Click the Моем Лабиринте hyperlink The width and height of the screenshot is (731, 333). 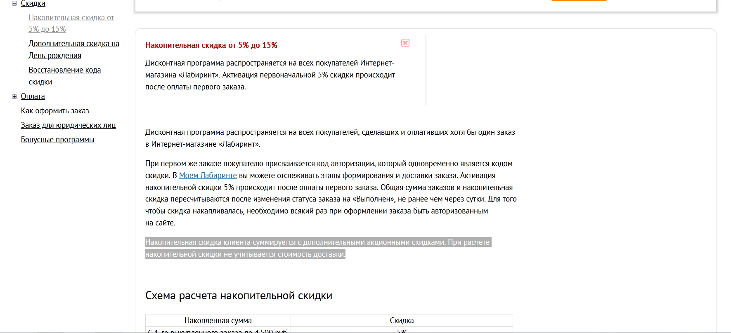(x=208, y=176)
